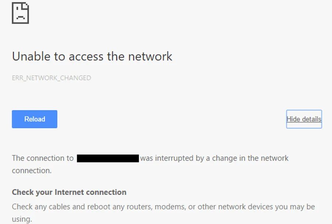332x224 pixels.
Task: Click the final word 'using.'
Action: [22, 219]
